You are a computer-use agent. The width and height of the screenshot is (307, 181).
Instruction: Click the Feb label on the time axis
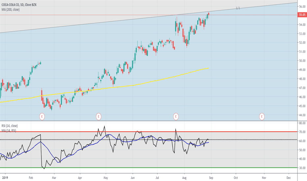(x=31, y=178)
